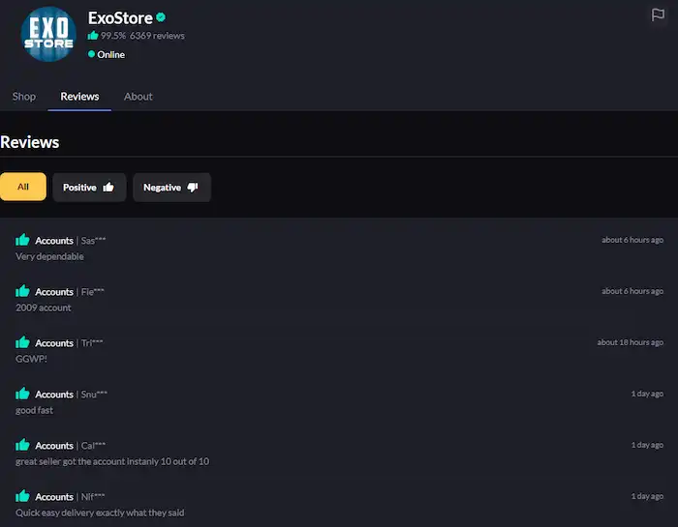Click the ExoStore seller name

click(x=119, y=17)
